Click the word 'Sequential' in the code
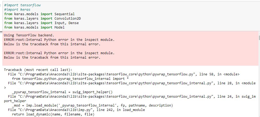Viewport: 260px width, 117px height. (x=65, y=14)
